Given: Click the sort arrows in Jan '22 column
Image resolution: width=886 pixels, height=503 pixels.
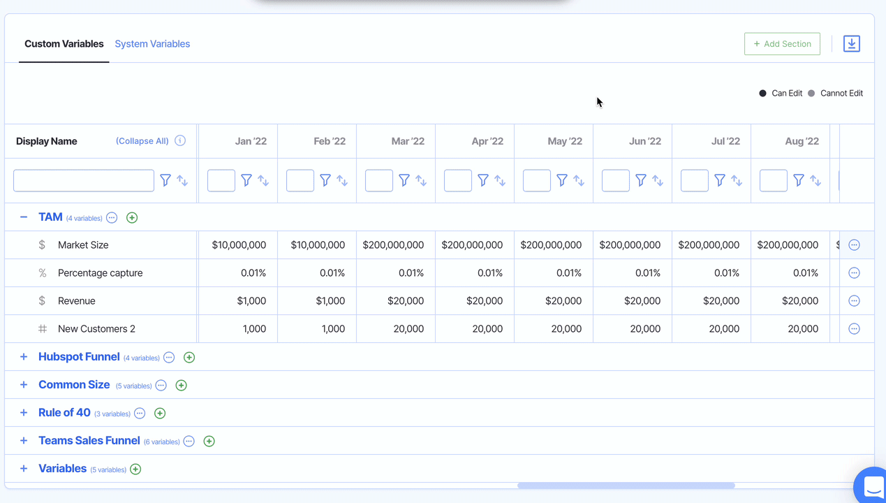Looking at the screenshot, I should pyautogui.click(x=263, y=180).
